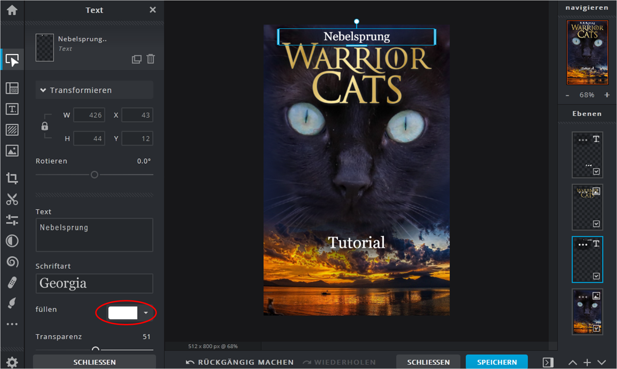
Task: Move layer up with chevron icon
Action: coord(572,363)
